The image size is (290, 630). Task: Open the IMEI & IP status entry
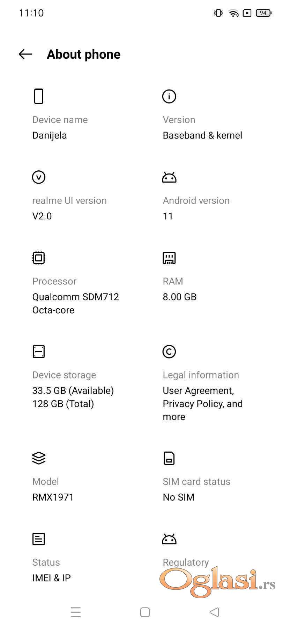(52, 578)
